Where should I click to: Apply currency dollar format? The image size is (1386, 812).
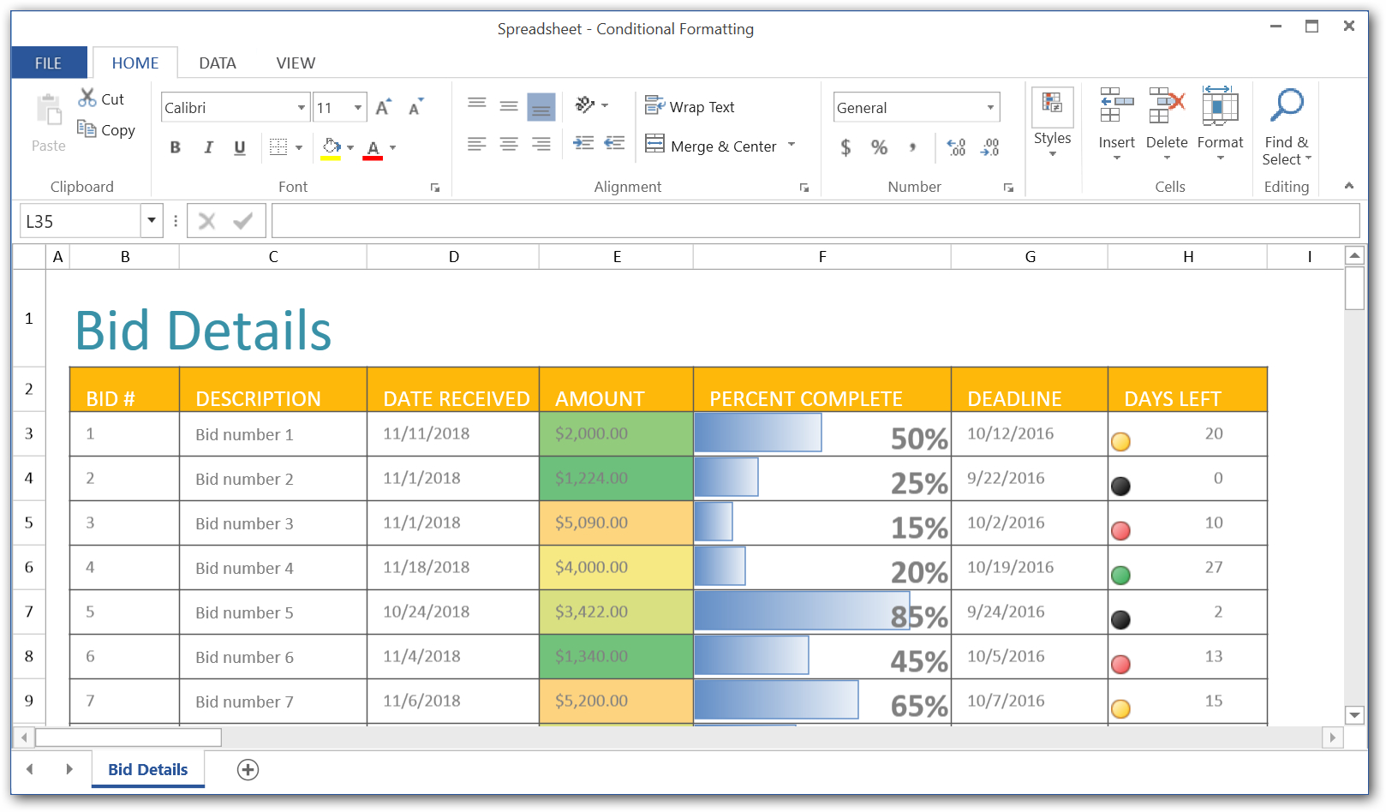[x=845, y=147]
